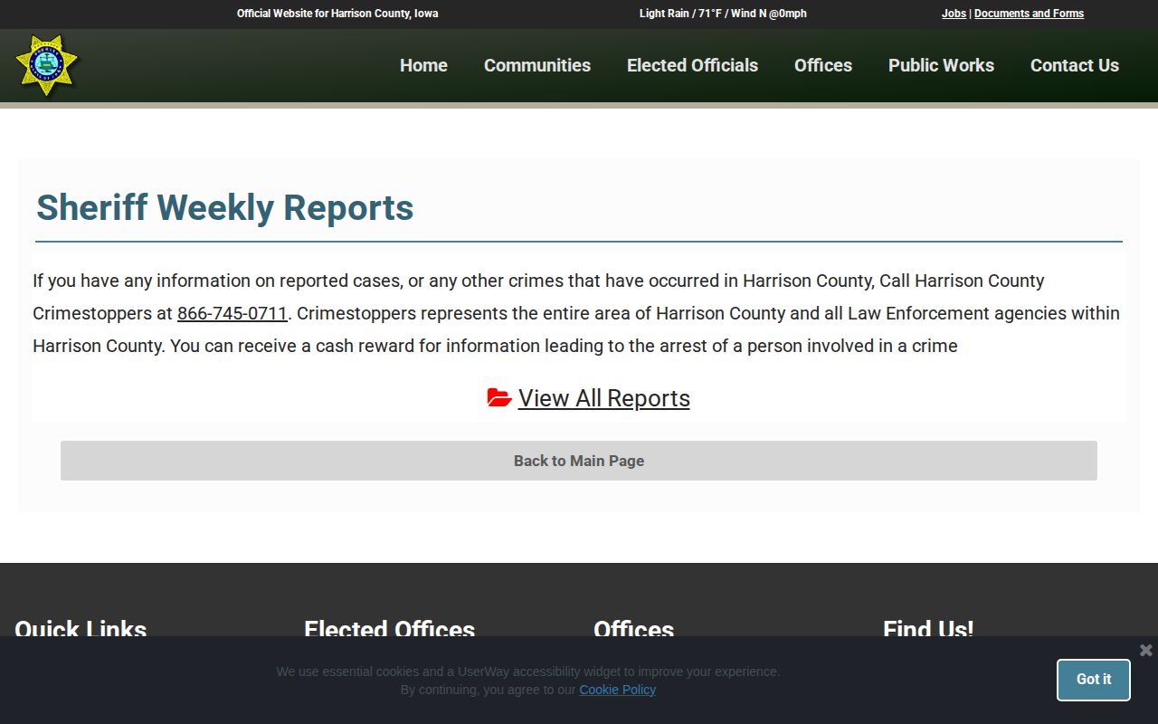The width and height of the screenshot is (1158, 724).
Task: Accept cookies with the Got it button
Action: coord(1094,680)
